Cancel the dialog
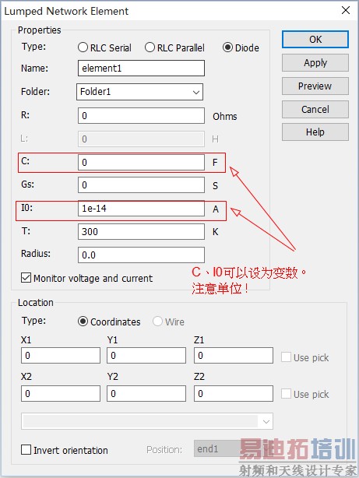The width and height of the screenshot is (359, 478). point(315,110)
